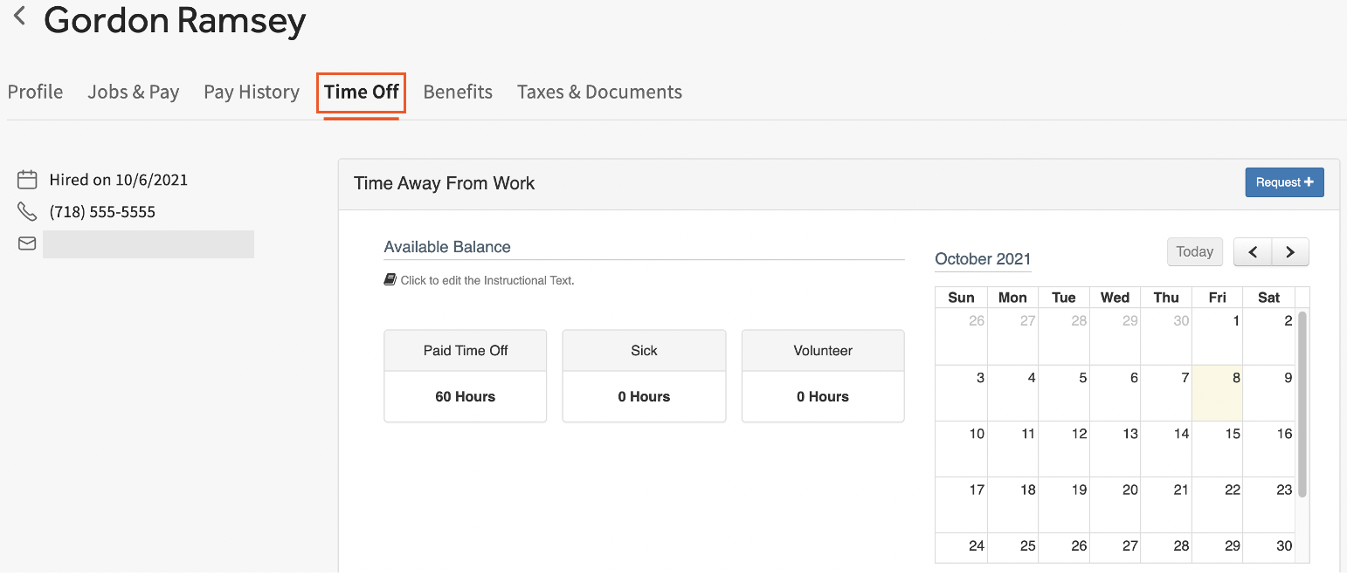
Task: Open the Pay History tab
Action: tap(252, 92)
